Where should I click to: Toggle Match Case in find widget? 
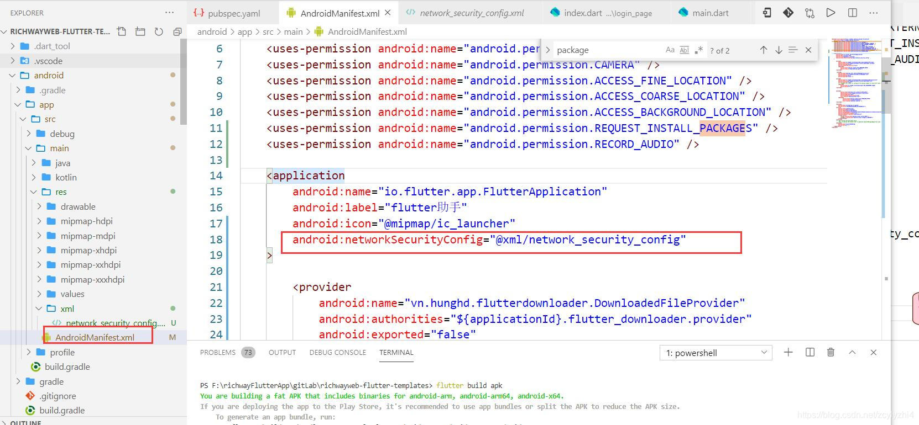coord(670,50)
